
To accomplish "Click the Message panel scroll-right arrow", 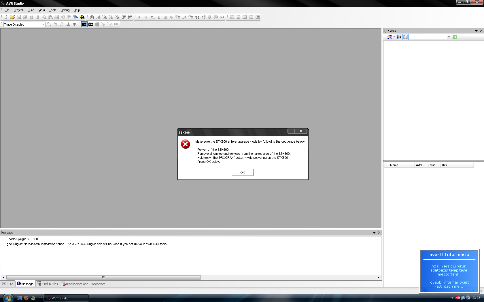I will 378,277.
